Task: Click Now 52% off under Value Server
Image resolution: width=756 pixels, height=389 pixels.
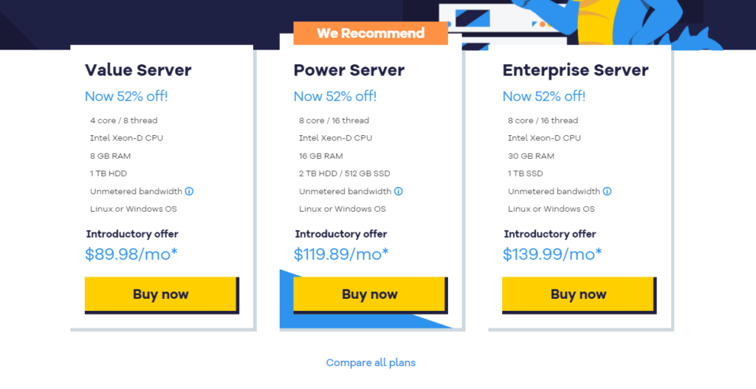Action: (126, 97)
